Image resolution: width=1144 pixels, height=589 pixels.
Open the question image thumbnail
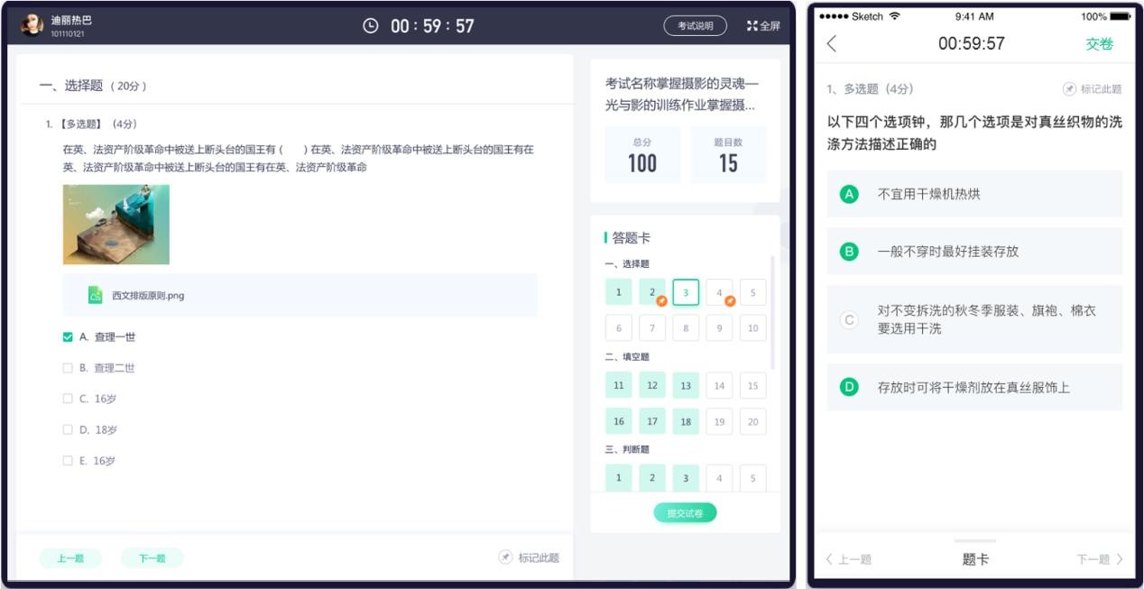tap(115, 225)
